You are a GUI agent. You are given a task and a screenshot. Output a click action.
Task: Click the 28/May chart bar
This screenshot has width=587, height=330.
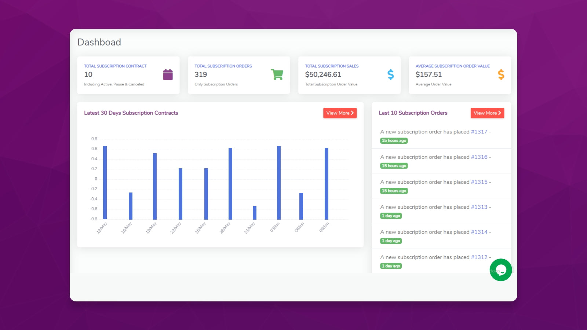(x=230, y=184)
